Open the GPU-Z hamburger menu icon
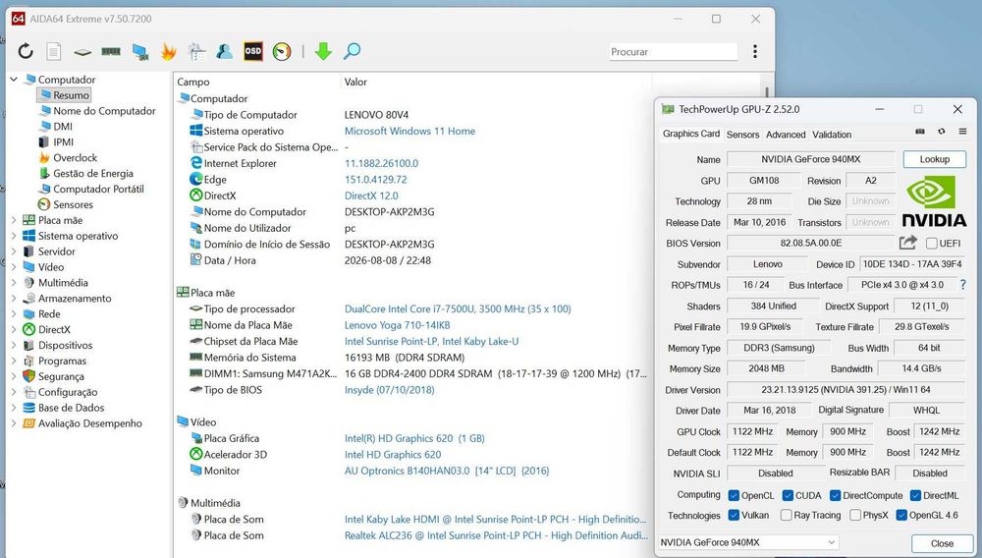Image resolution: width=982 pixels, height=558 pixels. point(962,132)
